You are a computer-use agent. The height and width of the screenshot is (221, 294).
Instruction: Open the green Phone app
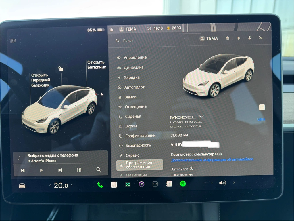(x=100, y=185)
